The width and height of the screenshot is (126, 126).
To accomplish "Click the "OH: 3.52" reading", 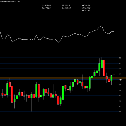I will tap(86, 8).
